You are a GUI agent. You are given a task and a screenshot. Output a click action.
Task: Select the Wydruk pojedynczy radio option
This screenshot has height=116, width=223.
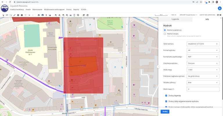tap(165, 30)
